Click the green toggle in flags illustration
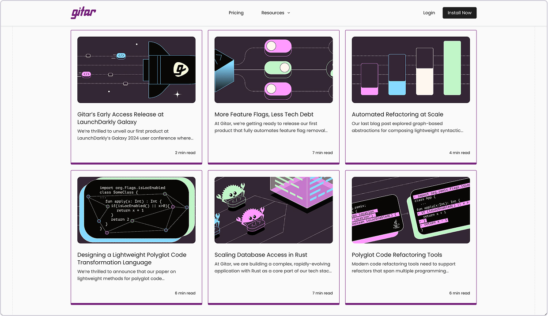 point(278,68)
